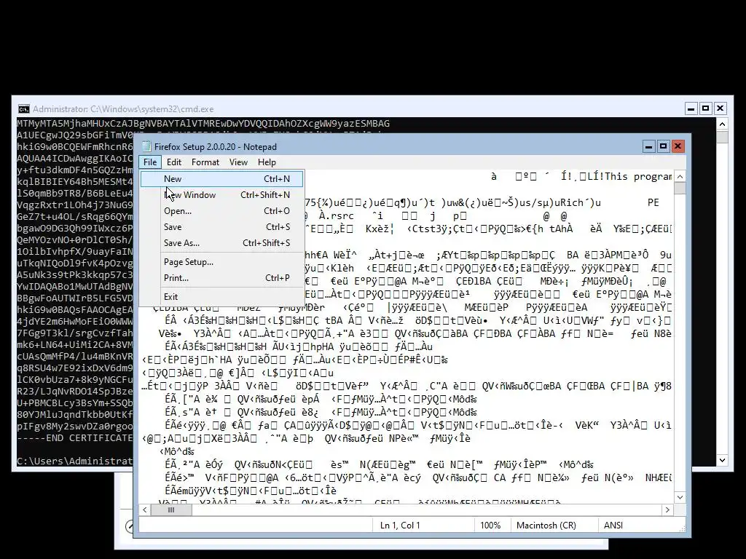Click the cmd.exe icon in title bar
The height and width of the screenshot is (559, 746).
(x=24, y=109)
